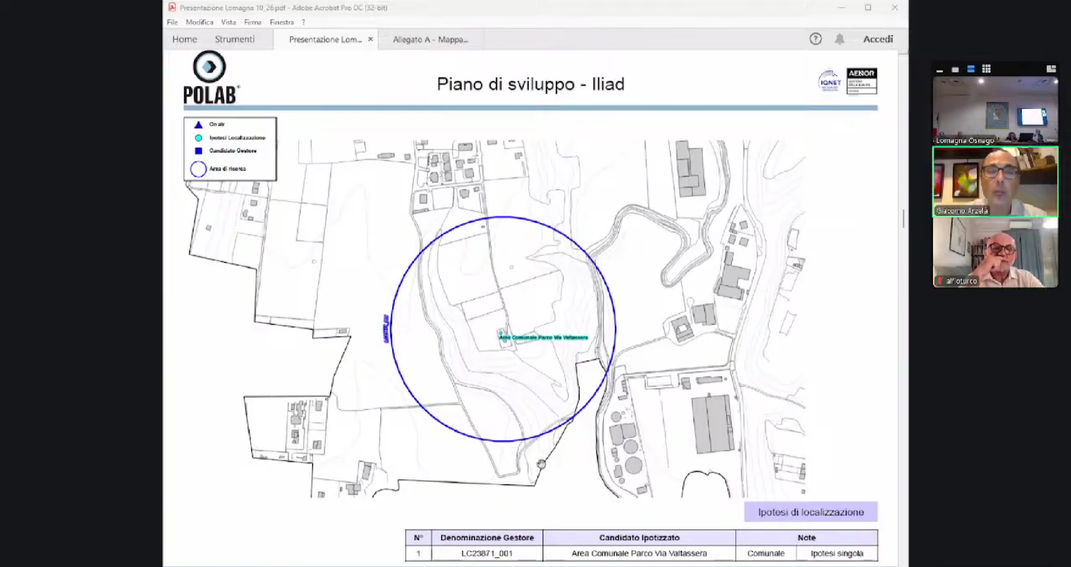Click the Ipotesi di localizzazione label
1071x567 pixels.
point(811,512)
